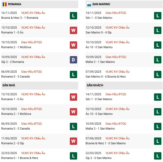Click the L badge for Síp 2 - 0 San Marino
Image resolution: width=163 pixels, height=162 pixels.
(158, 156)
